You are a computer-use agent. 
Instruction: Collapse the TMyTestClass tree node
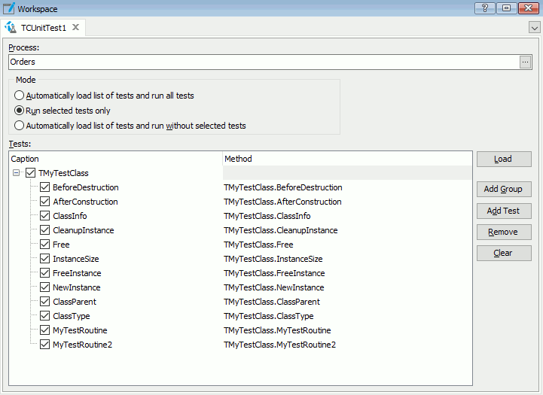[17, 173]
